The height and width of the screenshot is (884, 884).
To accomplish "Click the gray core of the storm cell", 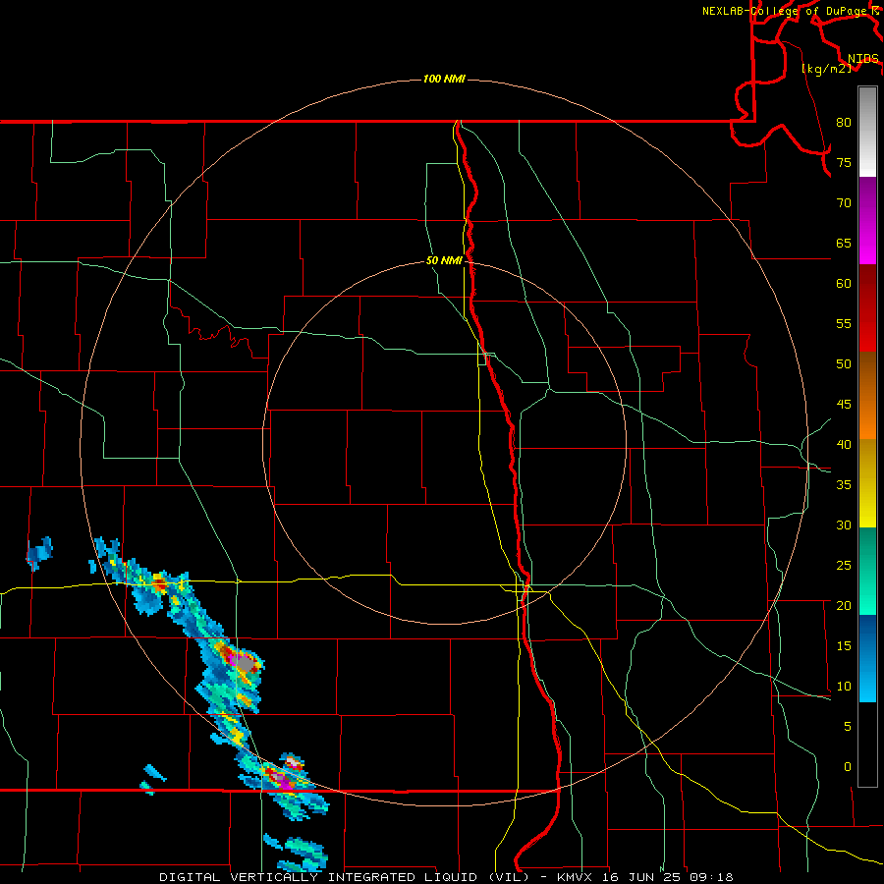I will point(246,665).
